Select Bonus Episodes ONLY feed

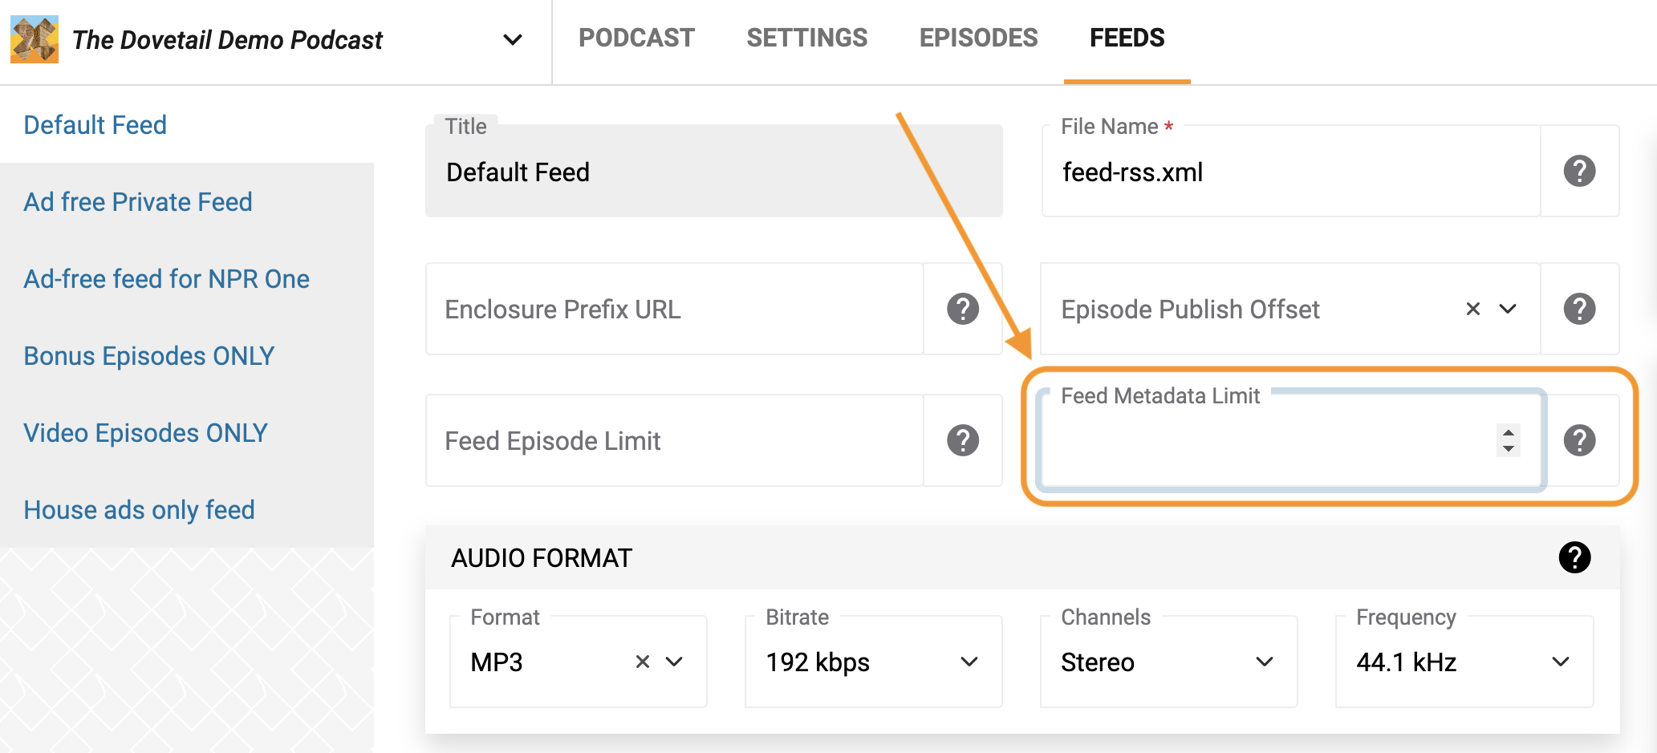(x=149, y=356)
